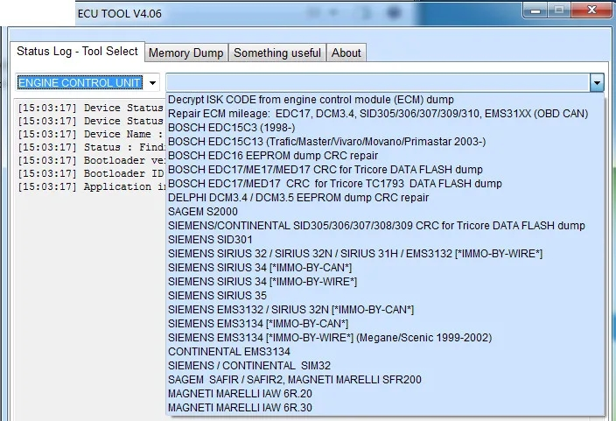Select the Status Log - Tool Select tab
Viewport: 616px width, 421px height.
click(x=77, y=52)
